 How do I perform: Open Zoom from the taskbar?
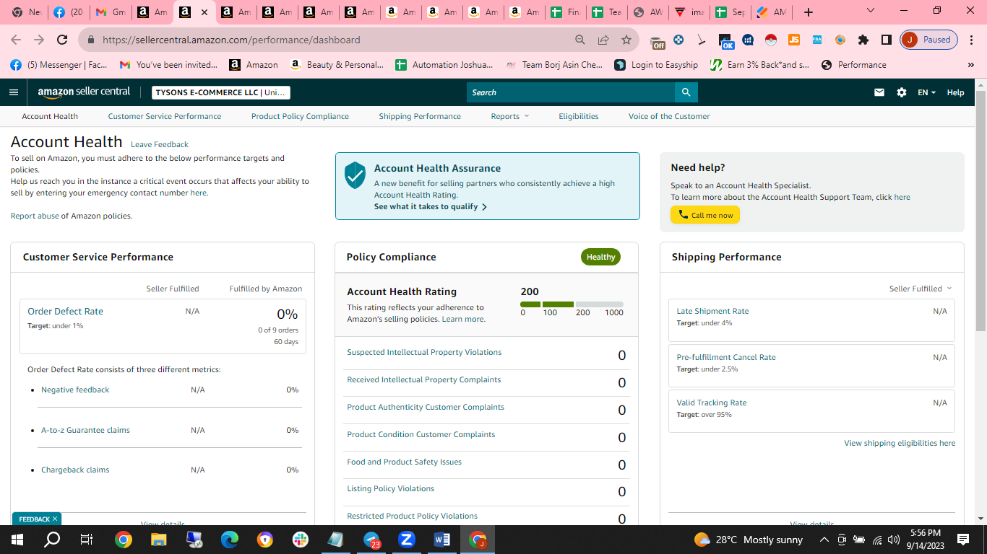(x=406, y=540)
